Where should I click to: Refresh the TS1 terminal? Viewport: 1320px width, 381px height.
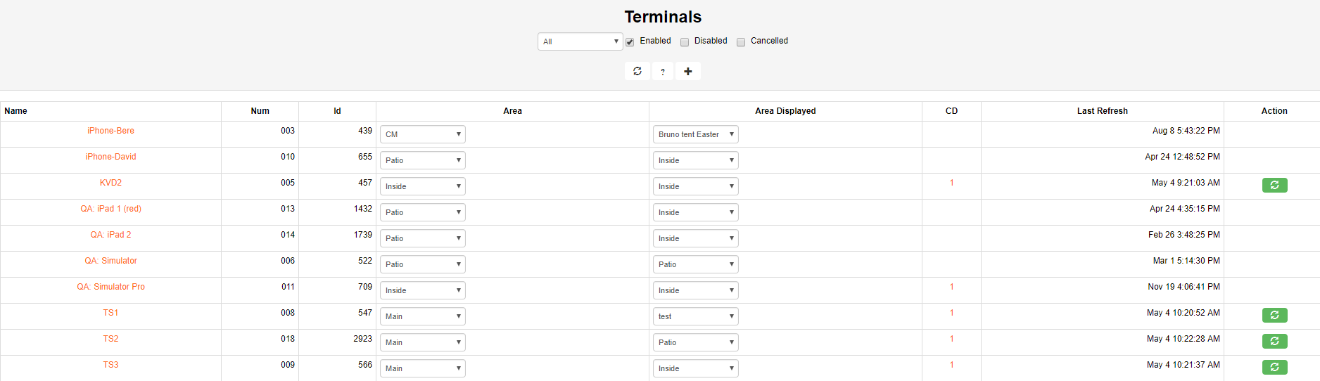tap(1274, 315)
